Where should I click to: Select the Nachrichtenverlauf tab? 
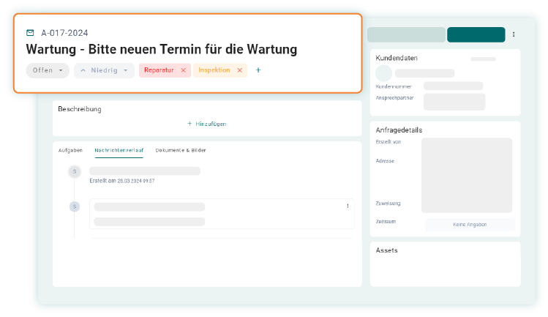(x=119, y=150)
